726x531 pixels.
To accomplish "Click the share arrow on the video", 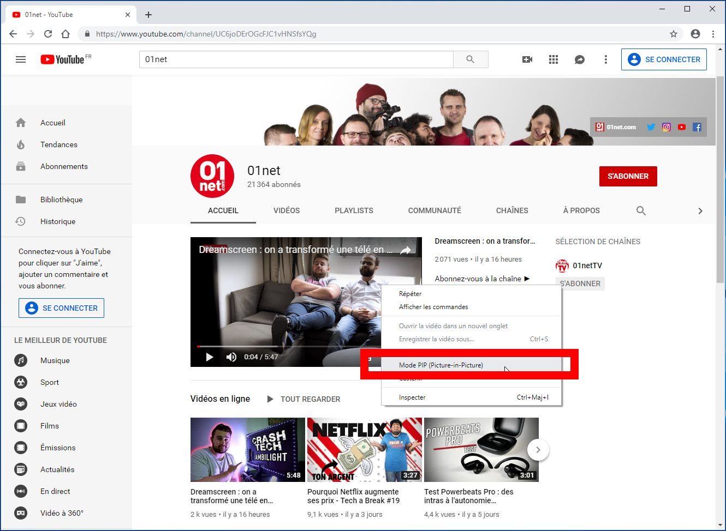I will 406,250.
